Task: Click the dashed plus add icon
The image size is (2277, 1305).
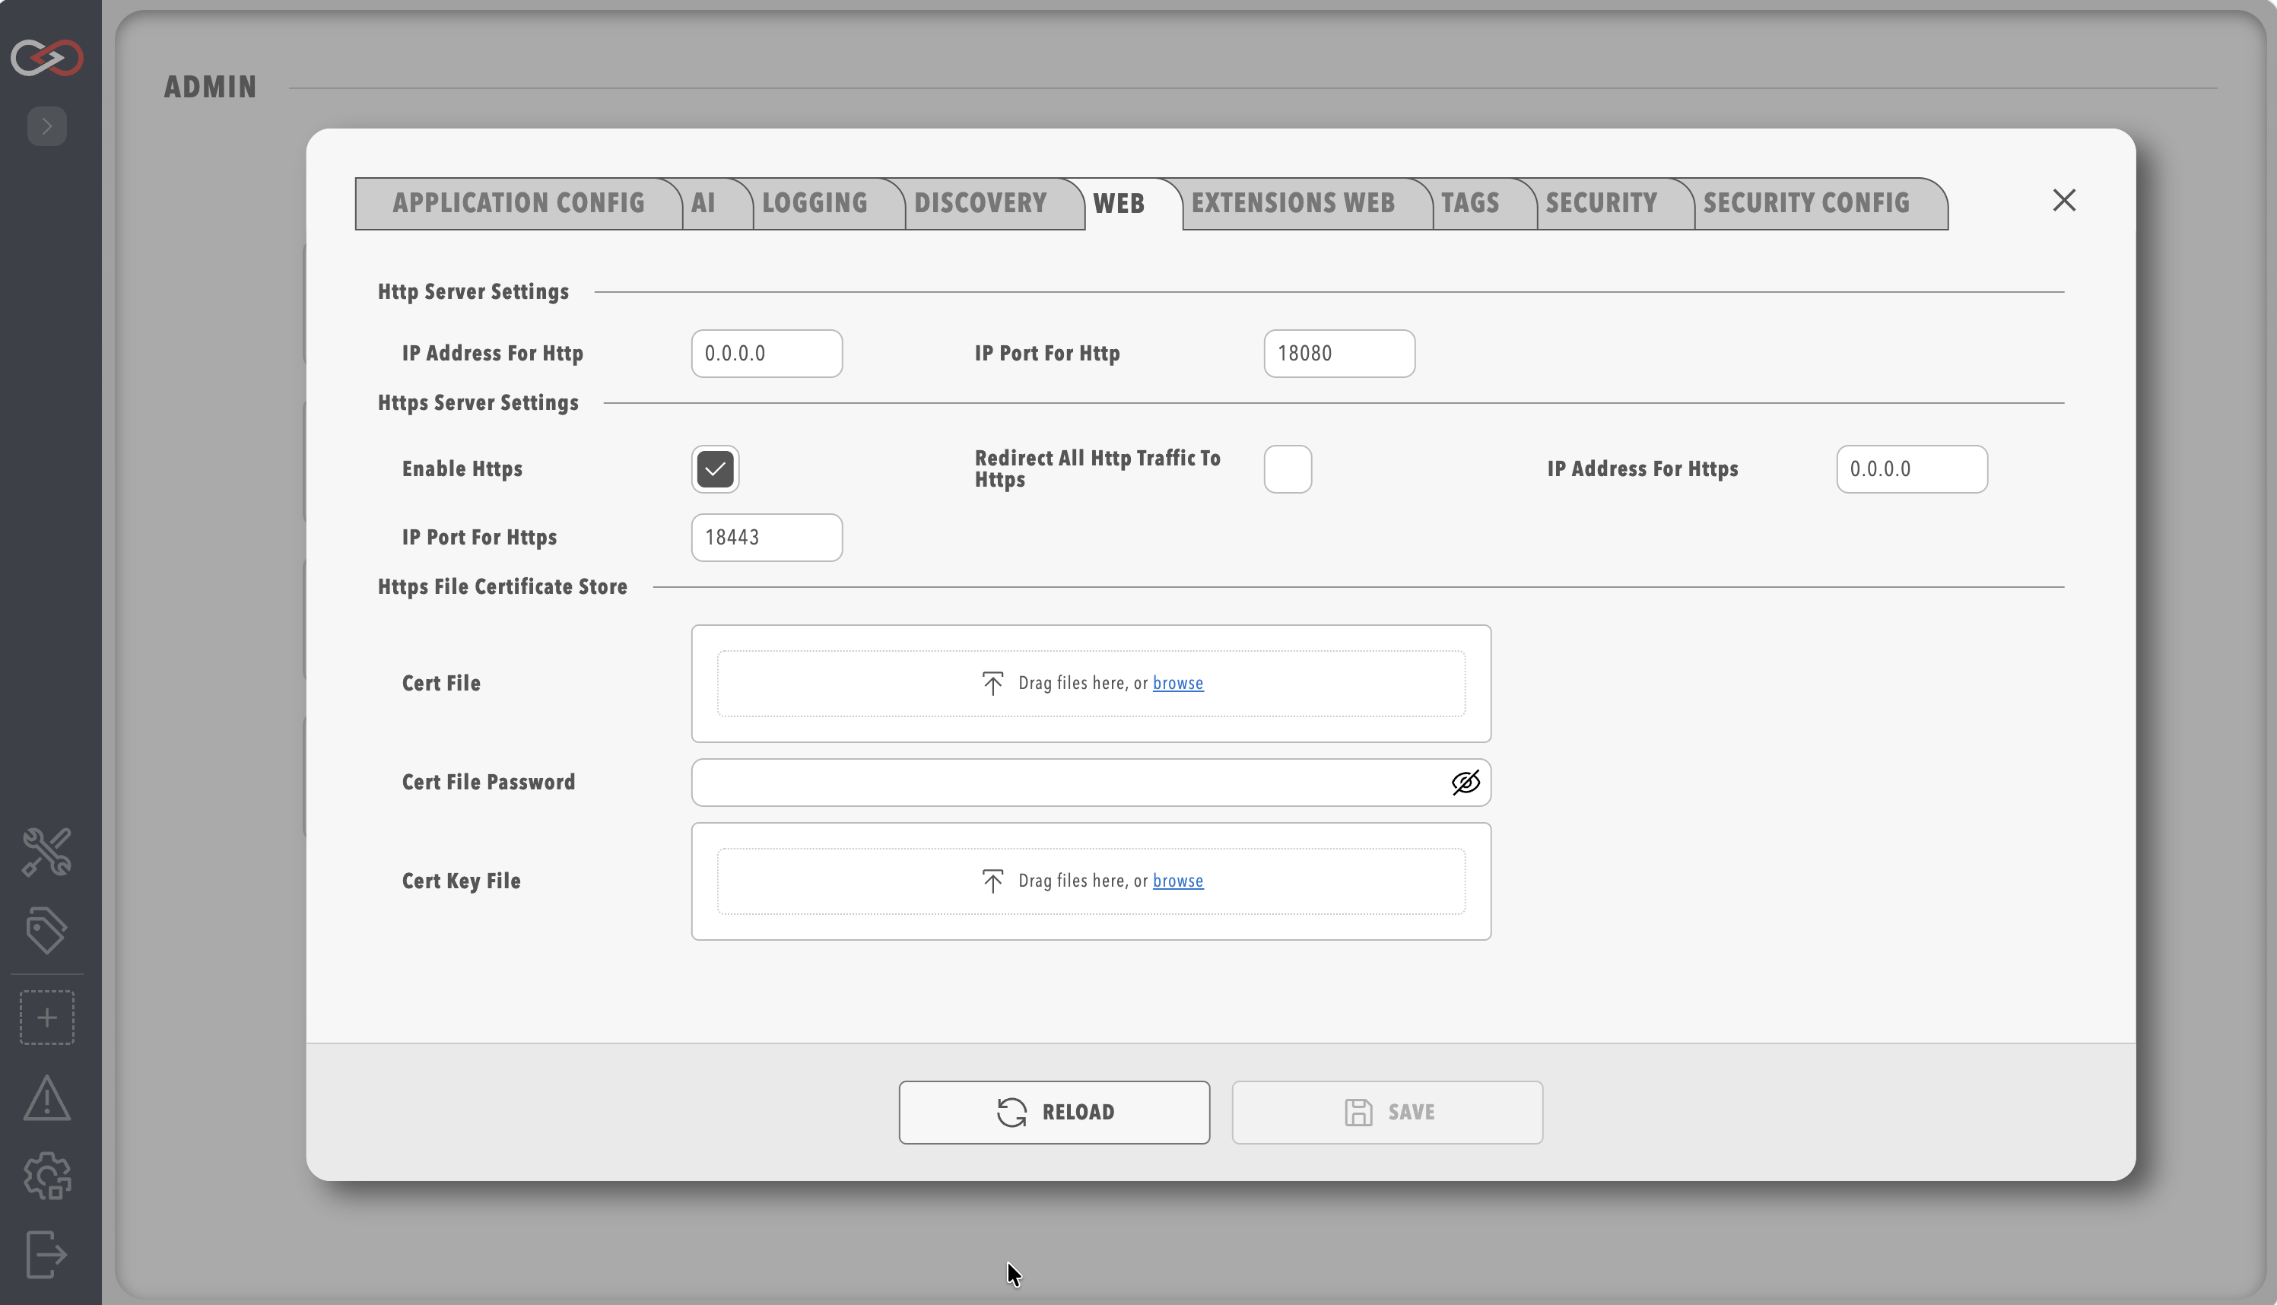Action: pos(46,1018)
